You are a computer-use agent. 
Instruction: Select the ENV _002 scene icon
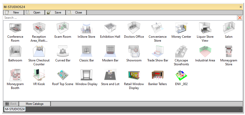(x=181, y=75)
